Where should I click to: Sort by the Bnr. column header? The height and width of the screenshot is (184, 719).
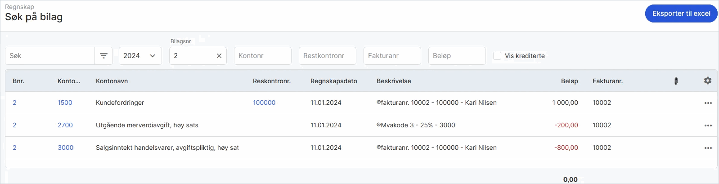(x=18, y=81)
